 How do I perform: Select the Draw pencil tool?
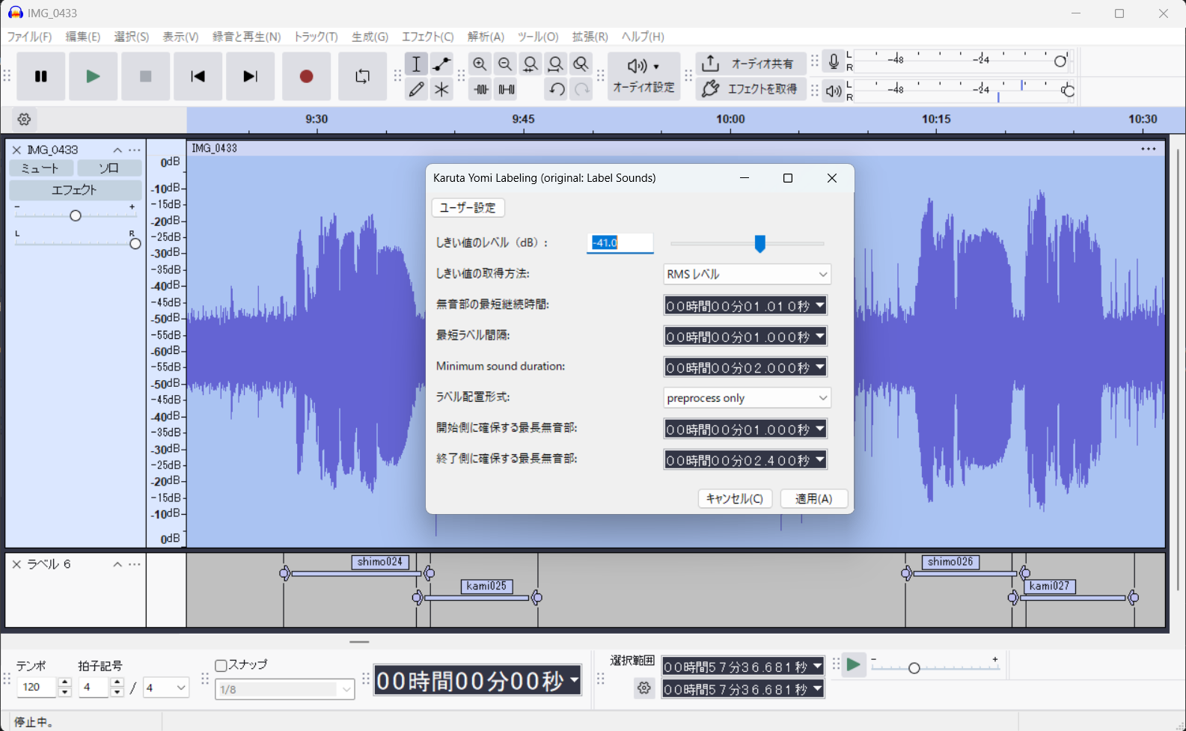[x=417, y=89]
